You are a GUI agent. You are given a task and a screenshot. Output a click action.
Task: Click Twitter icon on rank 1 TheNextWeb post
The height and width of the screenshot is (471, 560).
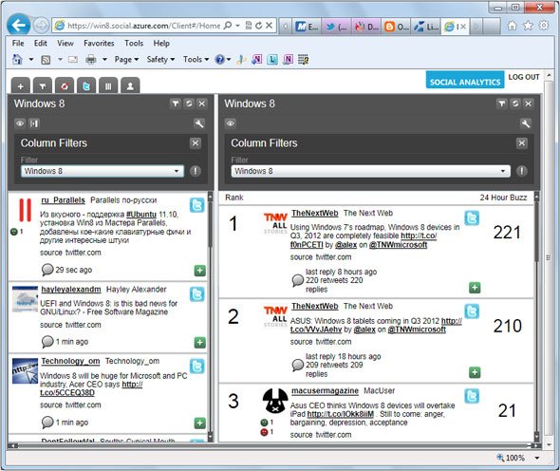click(x=472, y=218)
